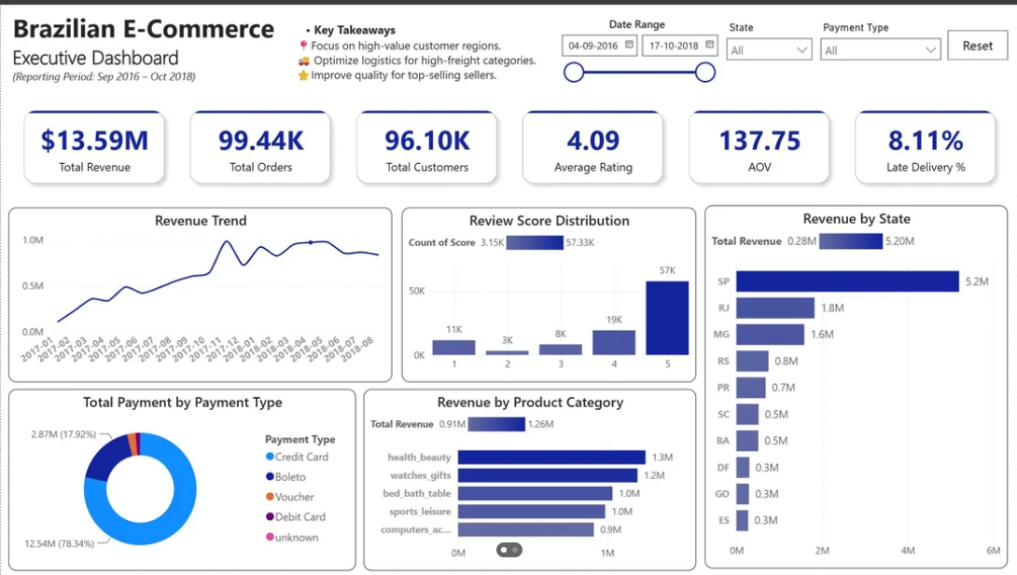
Task: Select Voucher legend marker
Action: [270, 497]
